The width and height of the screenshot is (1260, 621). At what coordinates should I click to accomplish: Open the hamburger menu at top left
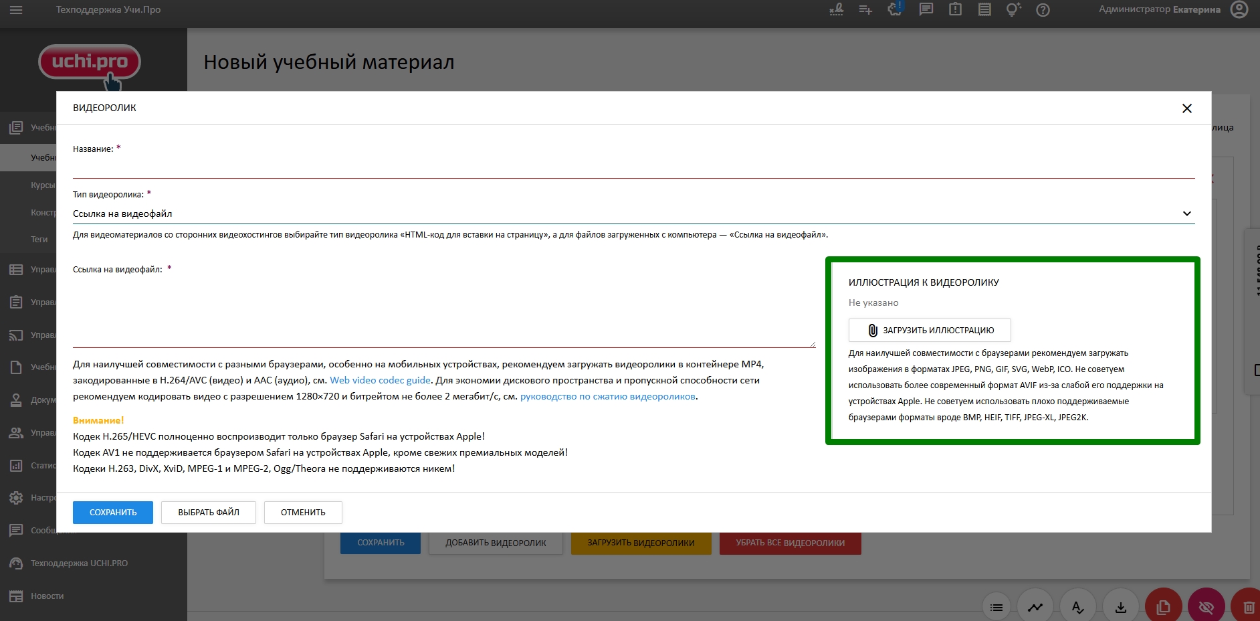(16, 10)
